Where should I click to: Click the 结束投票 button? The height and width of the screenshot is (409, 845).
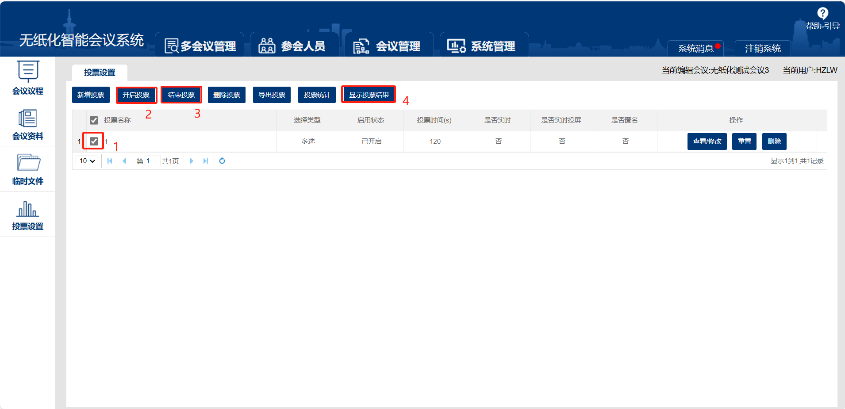pos(181,95)
